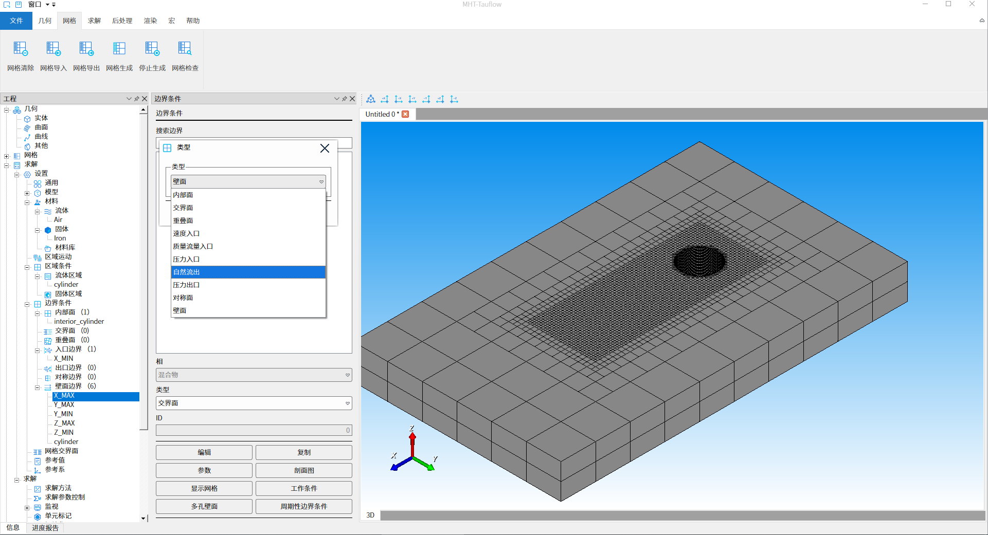The width and height of the screenshot is (988, 535).
Task: Choose 压力出口 from the dropdown list
Action: pos(248,285)
